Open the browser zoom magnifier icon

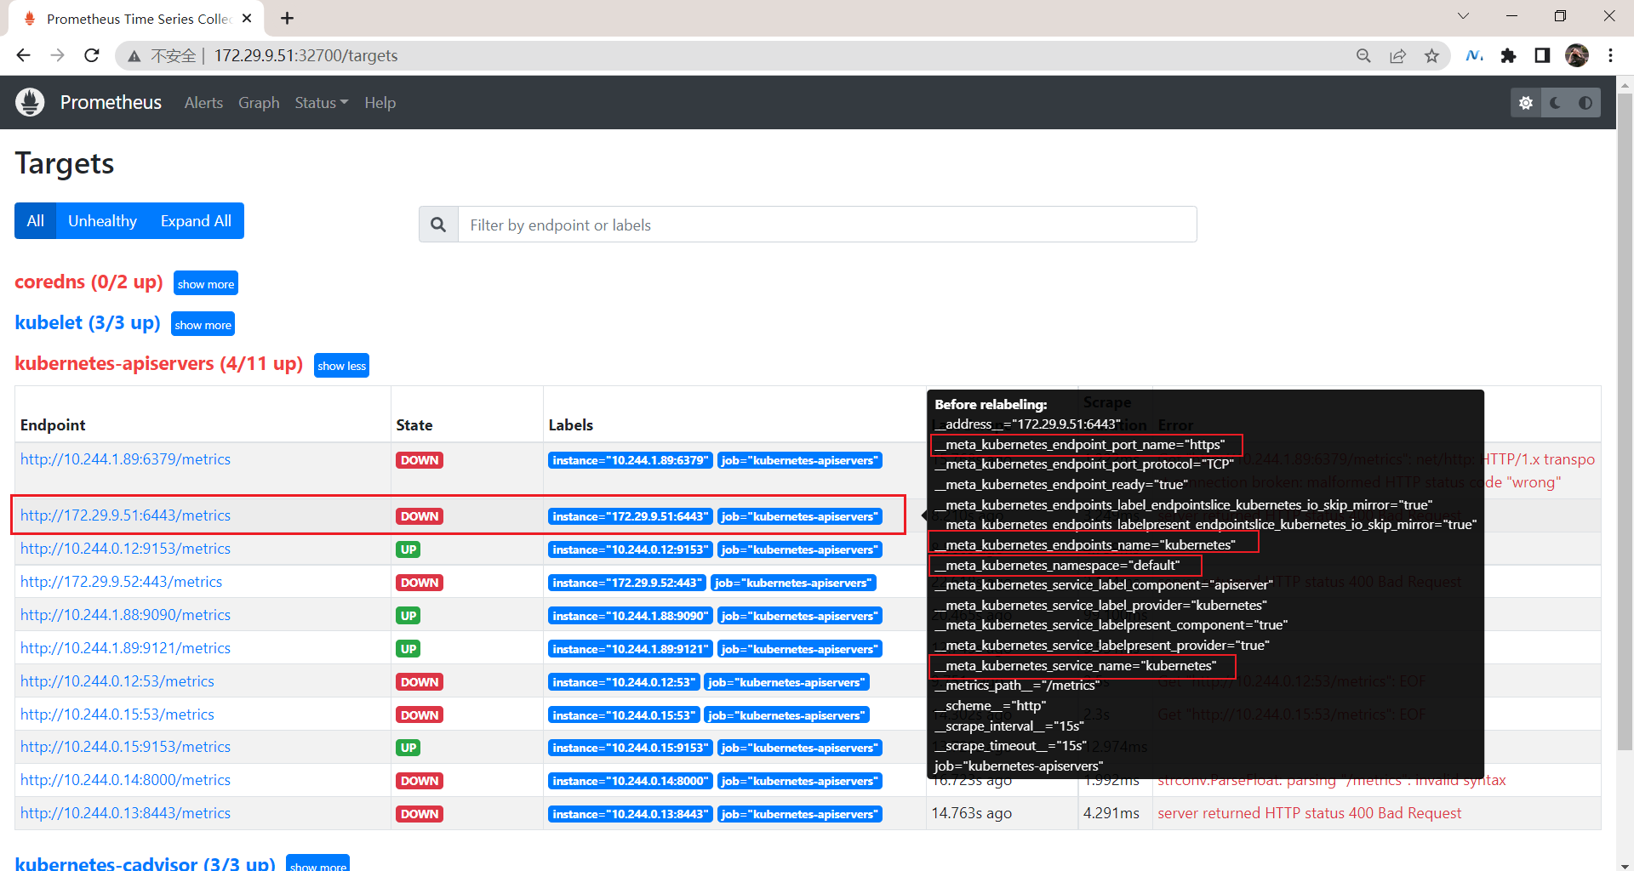click(x=1363, y=55)
